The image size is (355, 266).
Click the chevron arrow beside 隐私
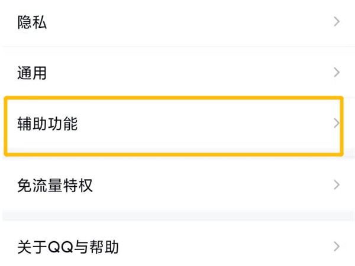point(337,22)
